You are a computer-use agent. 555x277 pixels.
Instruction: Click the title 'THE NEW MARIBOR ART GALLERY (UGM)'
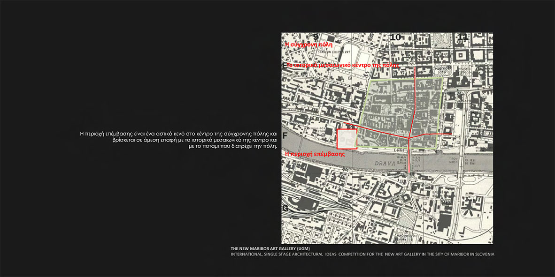point(270,248)
